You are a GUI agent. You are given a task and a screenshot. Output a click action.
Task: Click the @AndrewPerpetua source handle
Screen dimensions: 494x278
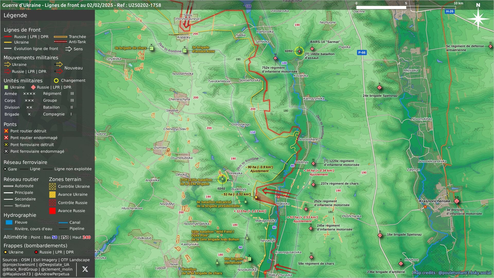52,274
